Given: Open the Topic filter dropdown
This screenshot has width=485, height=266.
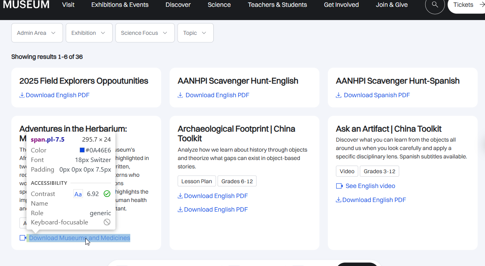Looking at the screenshot, I should coord(196,33).
